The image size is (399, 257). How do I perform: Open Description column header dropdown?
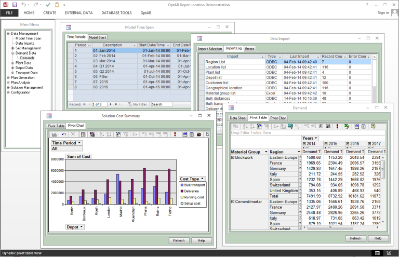(x=135, y=45)
